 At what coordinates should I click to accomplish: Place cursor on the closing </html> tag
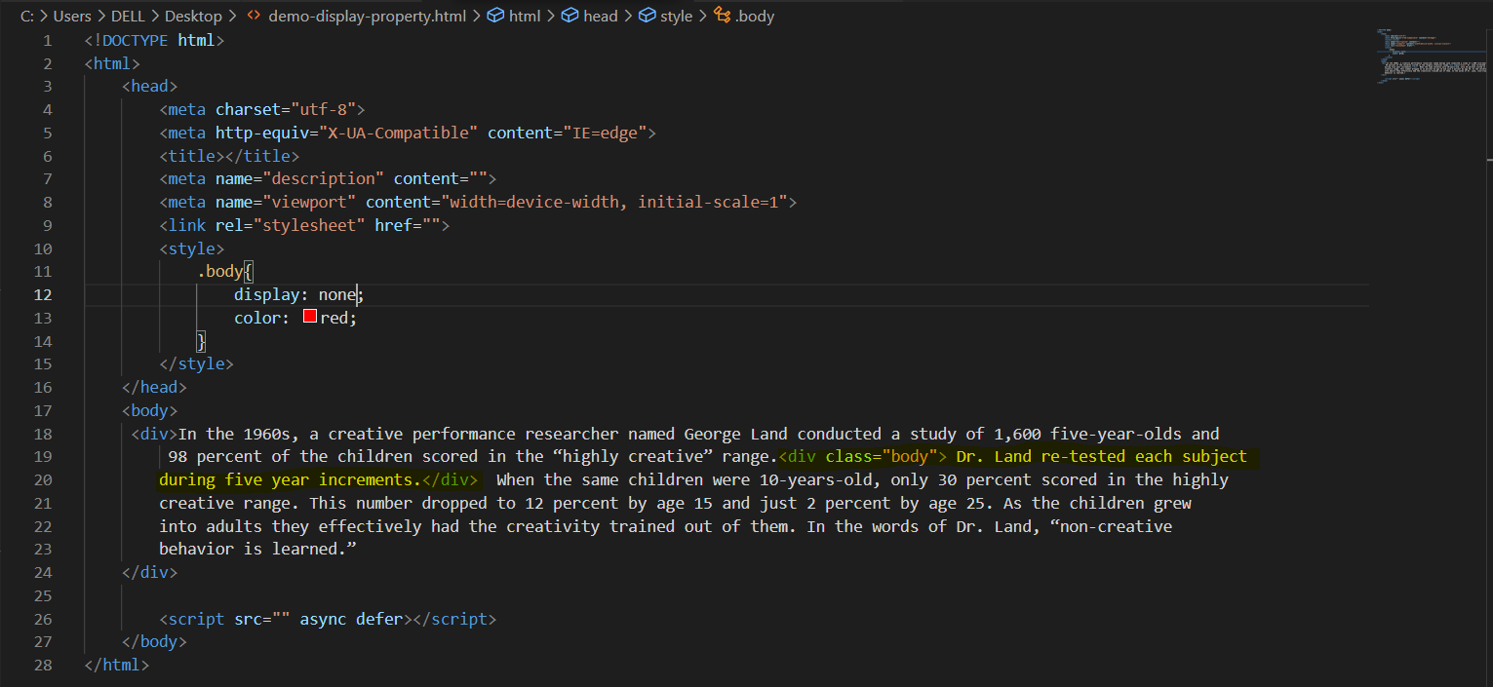click(x=117, y=666)
